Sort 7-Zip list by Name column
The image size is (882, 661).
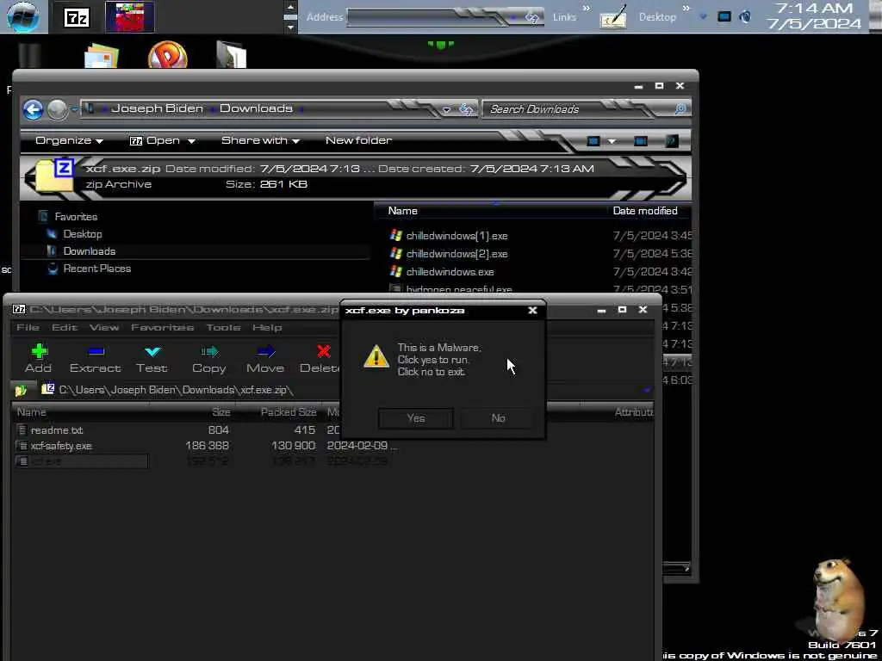coord(32,412)
